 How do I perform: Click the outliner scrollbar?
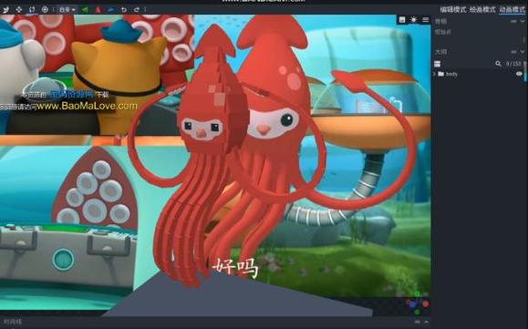pyautogui.click(x=525, y=72)
